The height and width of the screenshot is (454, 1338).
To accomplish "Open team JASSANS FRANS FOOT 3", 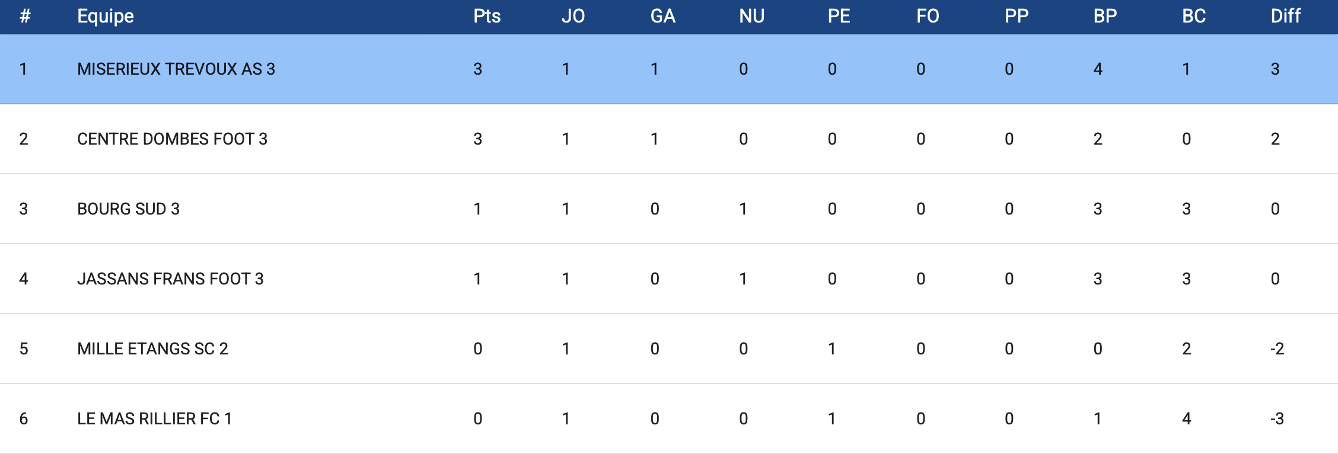I will pos(170,279).
